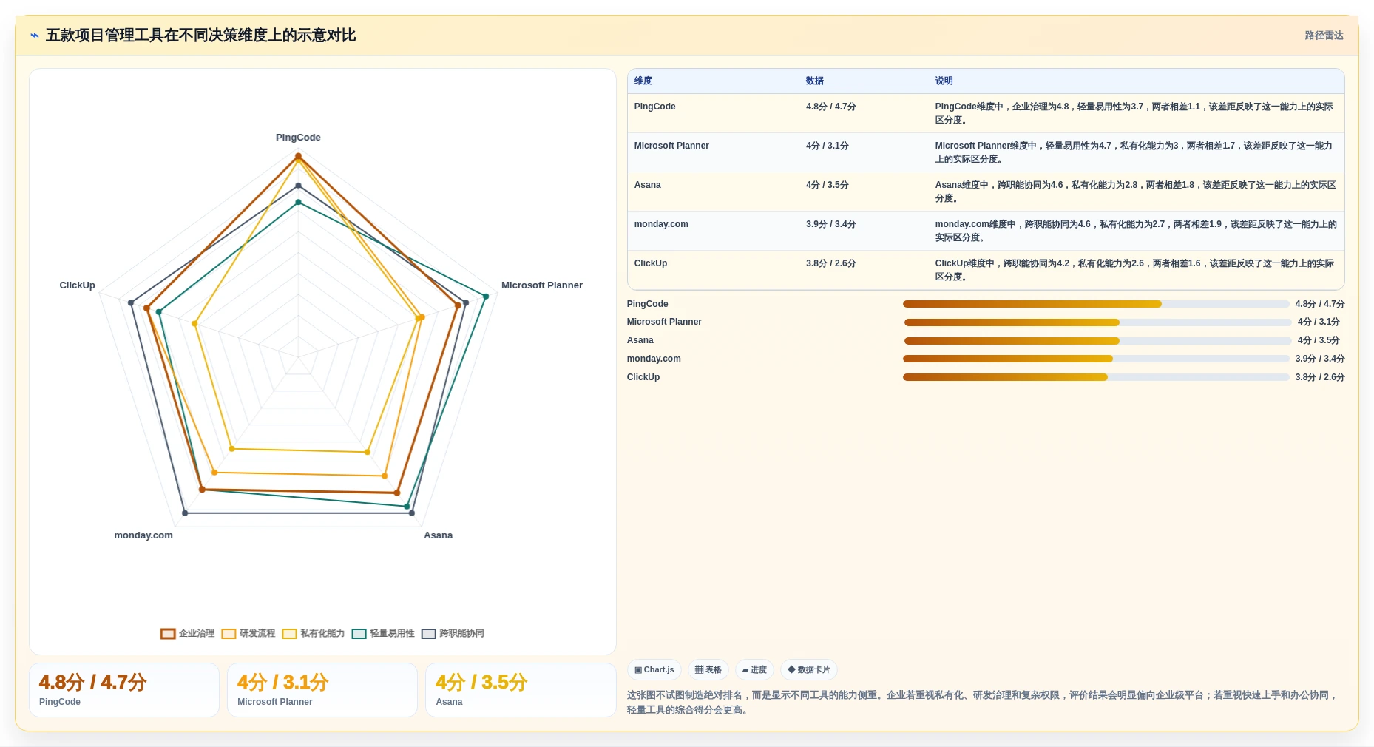Click the footnote paragraph starting 这张图不试图制造绝对排名

984,703
